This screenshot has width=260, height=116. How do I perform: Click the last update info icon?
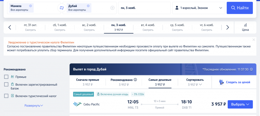251,69
